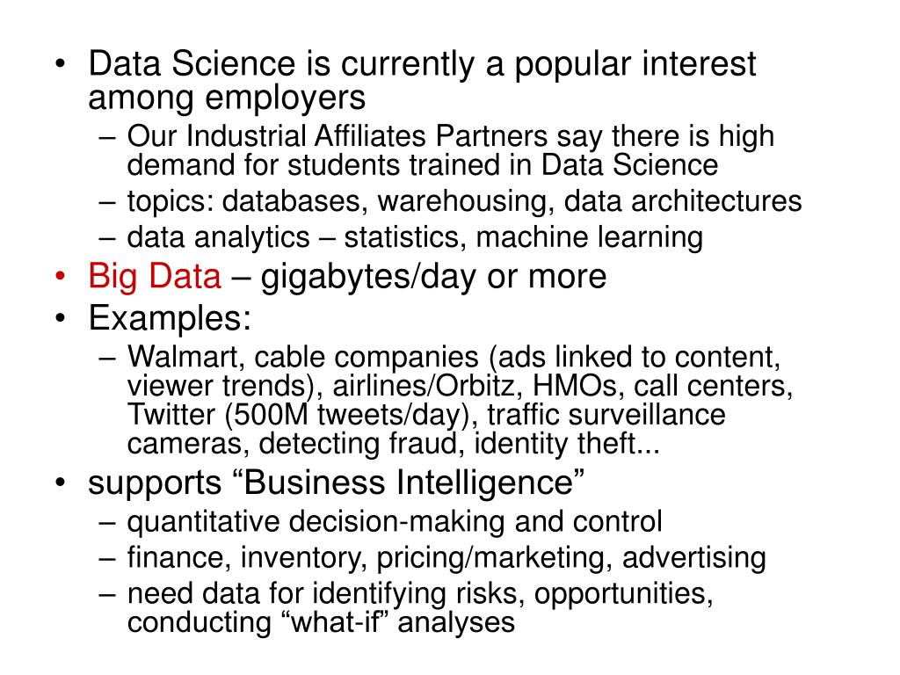Select the 'Examples:' bullet text
900x675 pixels.
tap(170, 318)
